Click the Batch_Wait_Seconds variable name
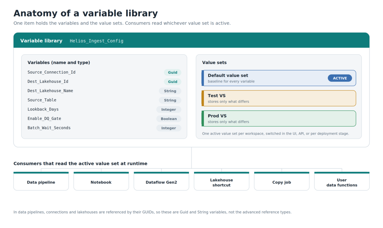Screen dimensions: 383x228 point(49,128)
